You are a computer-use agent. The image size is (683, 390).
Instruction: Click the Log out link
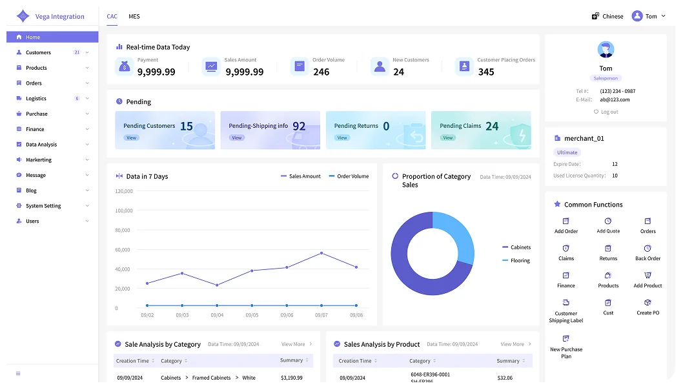[606, 112]
